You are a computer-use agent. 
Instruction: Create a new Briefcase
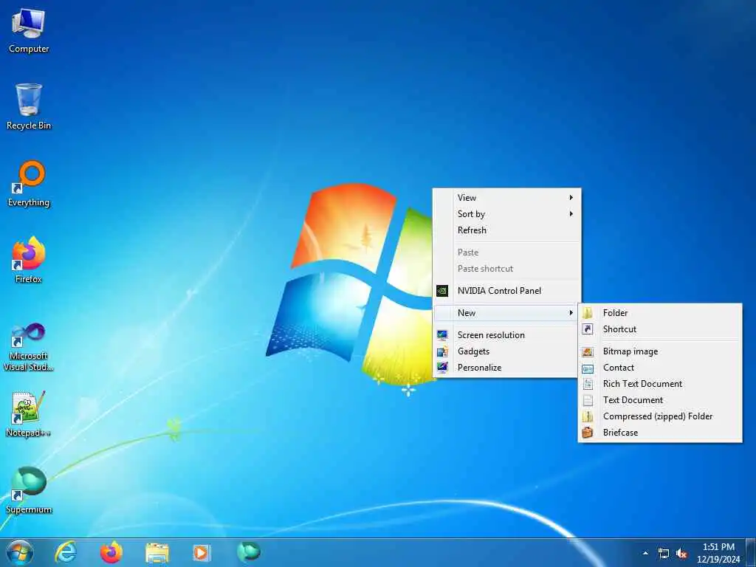coord(660,433)
